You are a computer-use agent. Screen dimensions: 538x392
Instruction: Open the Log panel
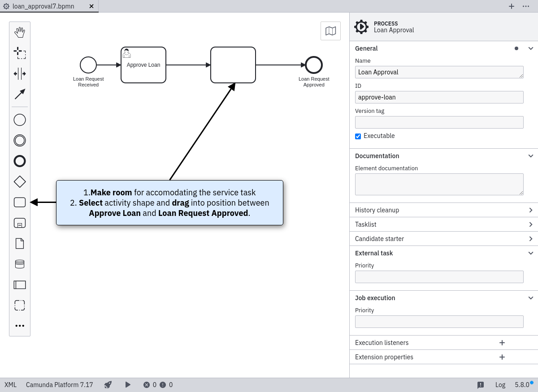click(x=500, y=385)
